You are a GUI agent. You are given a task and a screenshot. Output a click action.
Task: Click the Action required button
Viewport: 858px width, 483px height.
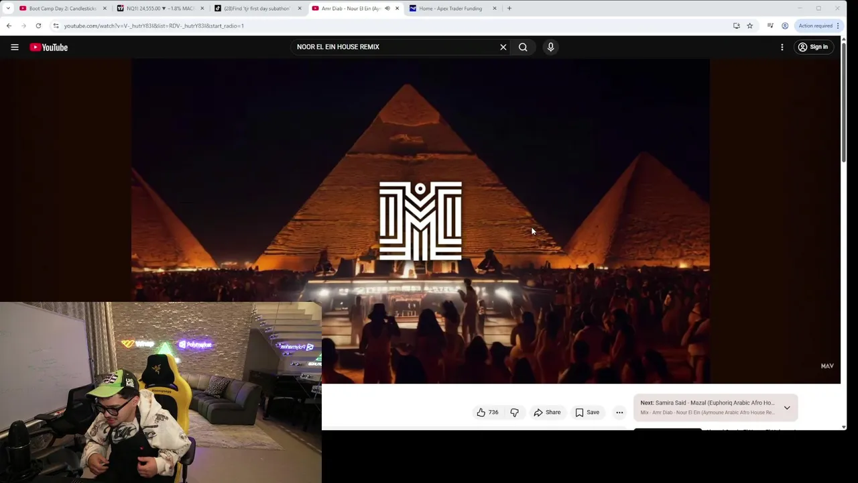[818, 25]
